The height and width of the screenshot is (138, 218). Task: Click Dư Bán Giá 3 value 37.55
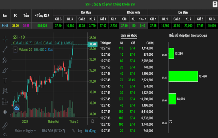(200, 26)
